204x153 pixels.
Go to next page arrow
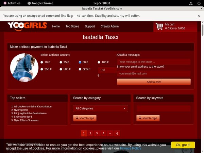(x=110, y=133)
